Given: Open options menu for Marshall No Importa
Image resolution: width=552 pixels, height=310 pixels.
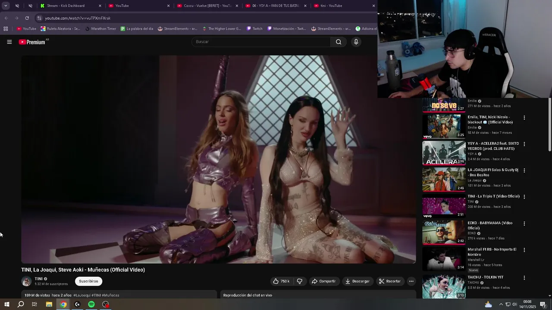Looking at the screenshot, I should 524,250.
